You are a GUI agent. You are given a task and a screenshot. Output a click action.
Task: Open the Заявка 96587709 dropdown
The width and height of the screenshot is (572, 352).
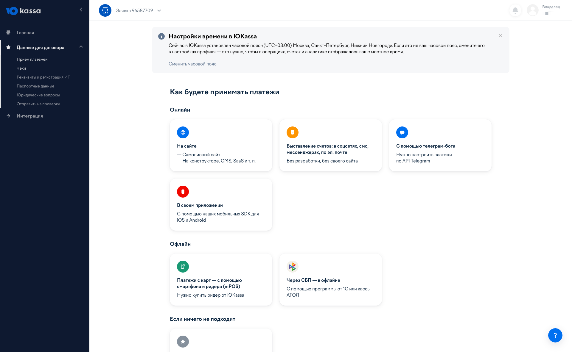(139, 11)
